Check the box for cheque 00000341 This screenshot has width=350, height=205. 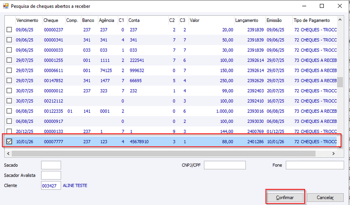coord(9,40)
